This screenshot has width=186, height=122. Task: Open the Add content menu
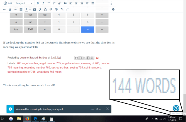coord(8,3)
